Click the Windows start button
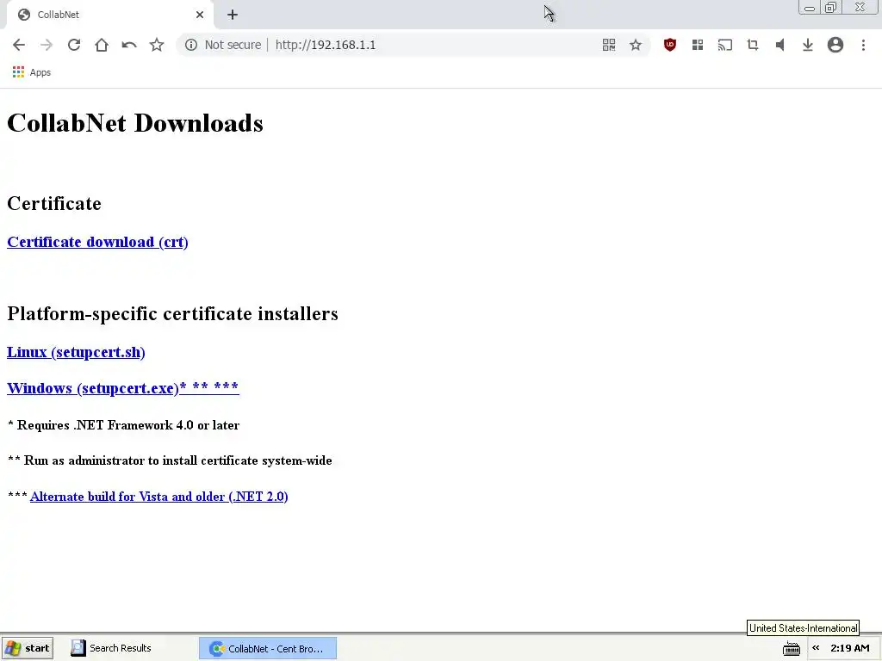The width and height of the screenshot is (882, 661). click(x=28, y=648)
